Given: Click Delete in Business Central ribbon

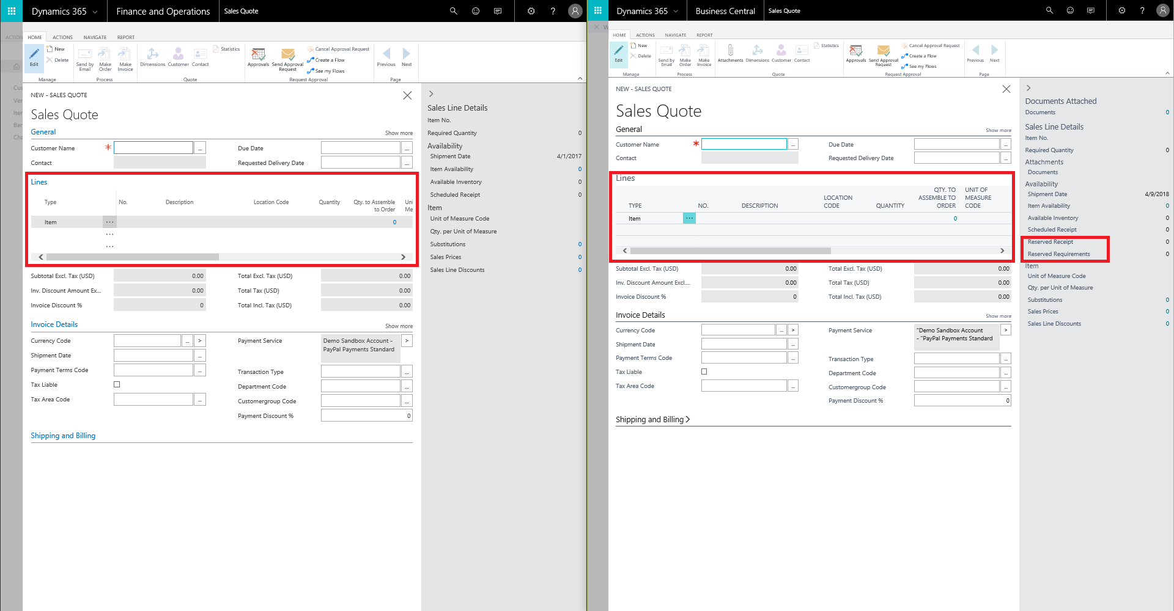Looking at the screenshot, I should (640, 56).
